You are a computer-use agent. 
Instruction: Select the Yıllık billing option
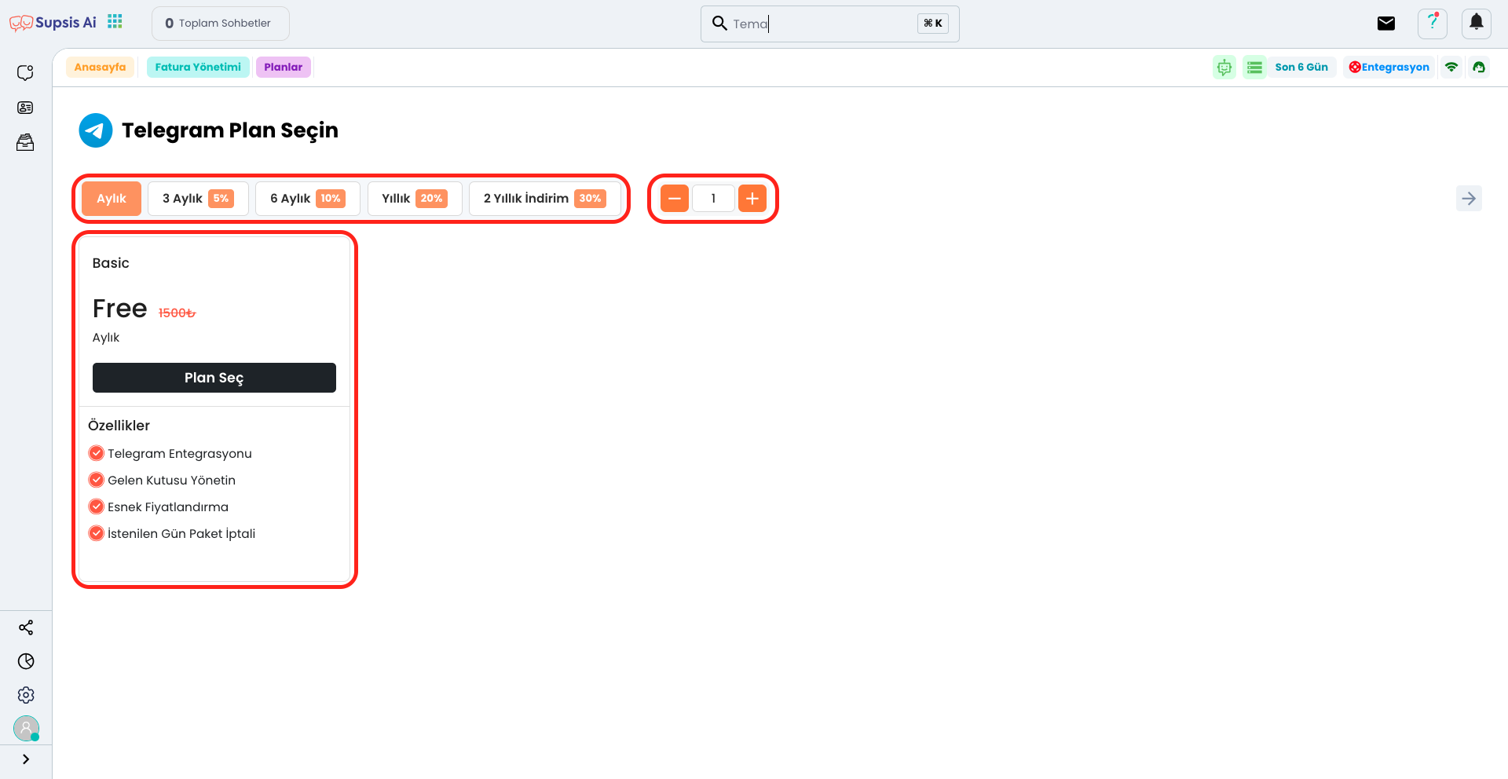click(x=415, y=199)
